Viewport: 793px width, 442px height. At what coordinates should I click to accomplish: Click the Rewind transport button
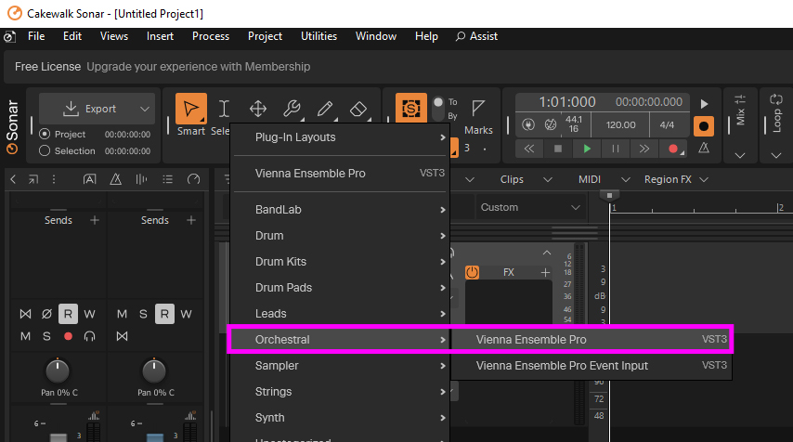click(x=529, y=149)
